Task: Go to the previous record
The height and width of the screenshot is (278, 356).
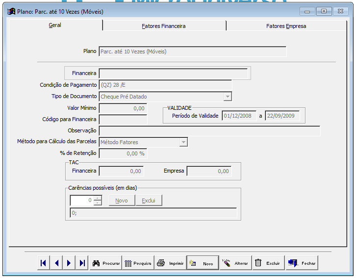Action: 56,263
